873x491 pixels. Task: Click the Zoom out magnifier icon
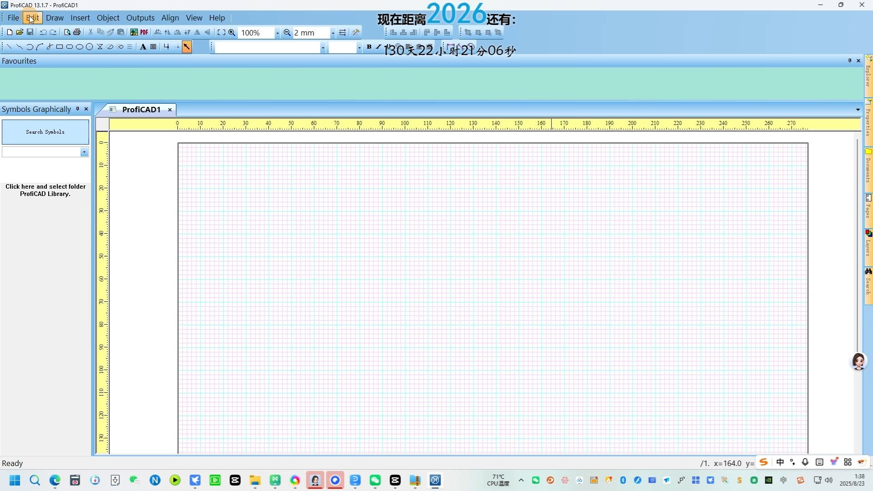(x=287, y=32)
